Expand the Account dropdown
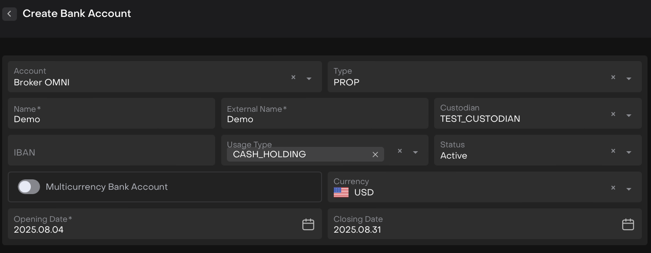The image size is (651, 253). pyautogui.click(x=309, y=78)
